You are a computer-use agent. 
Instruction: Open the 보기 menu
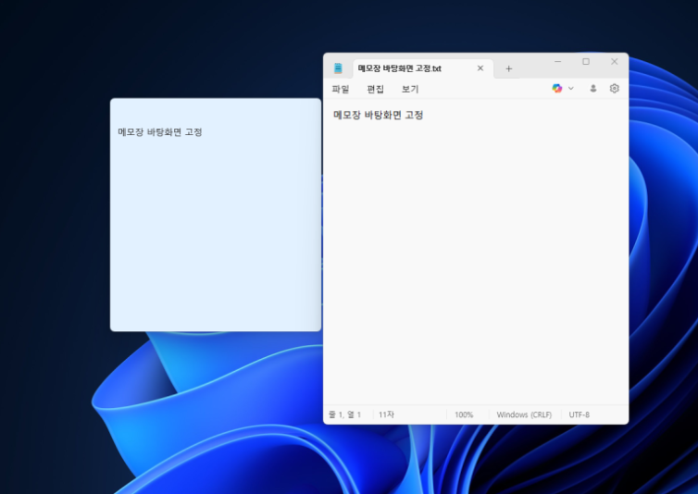410,89
